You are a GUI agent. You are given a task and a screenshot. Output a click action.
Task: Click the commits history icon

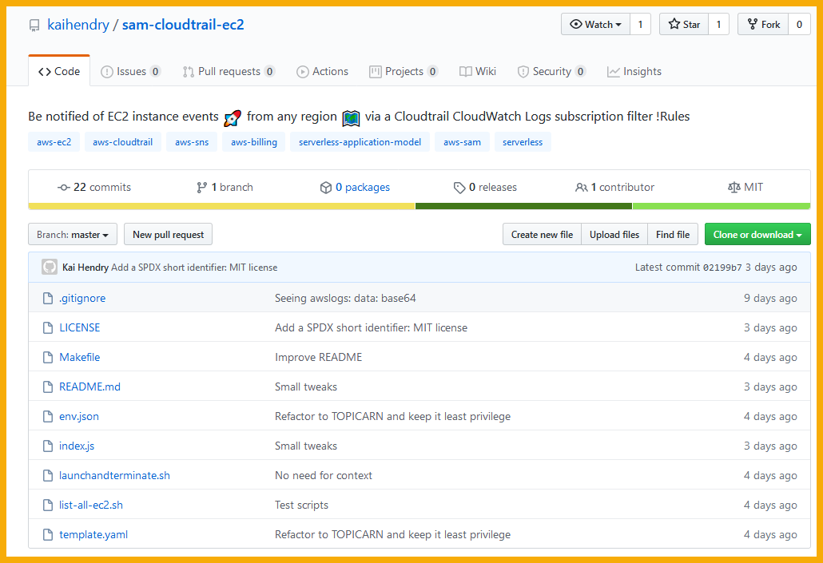[65, 187]
